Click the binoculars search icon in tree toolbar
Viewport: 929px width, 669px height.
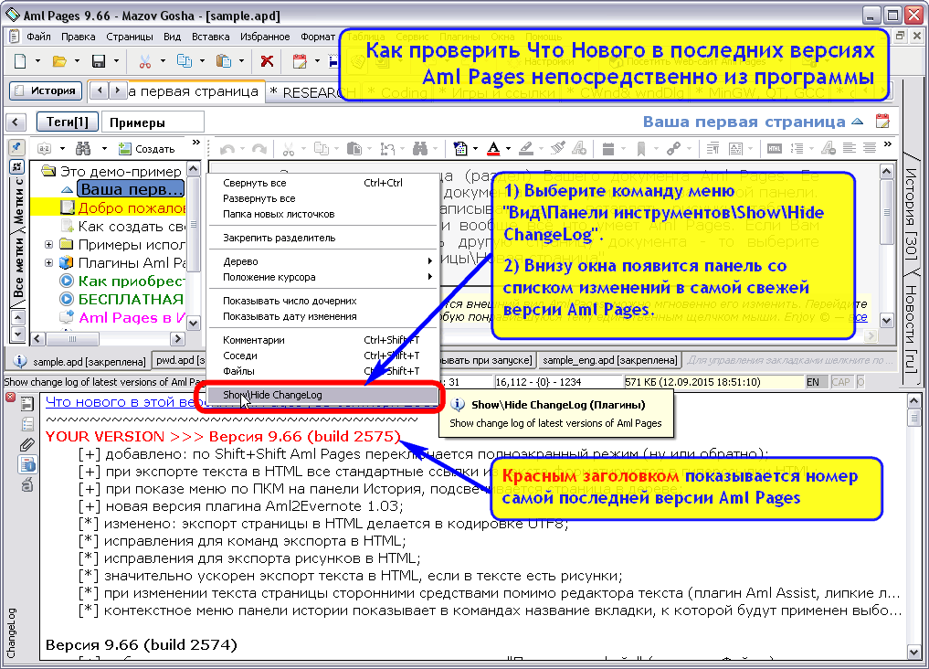click(83, 148)
